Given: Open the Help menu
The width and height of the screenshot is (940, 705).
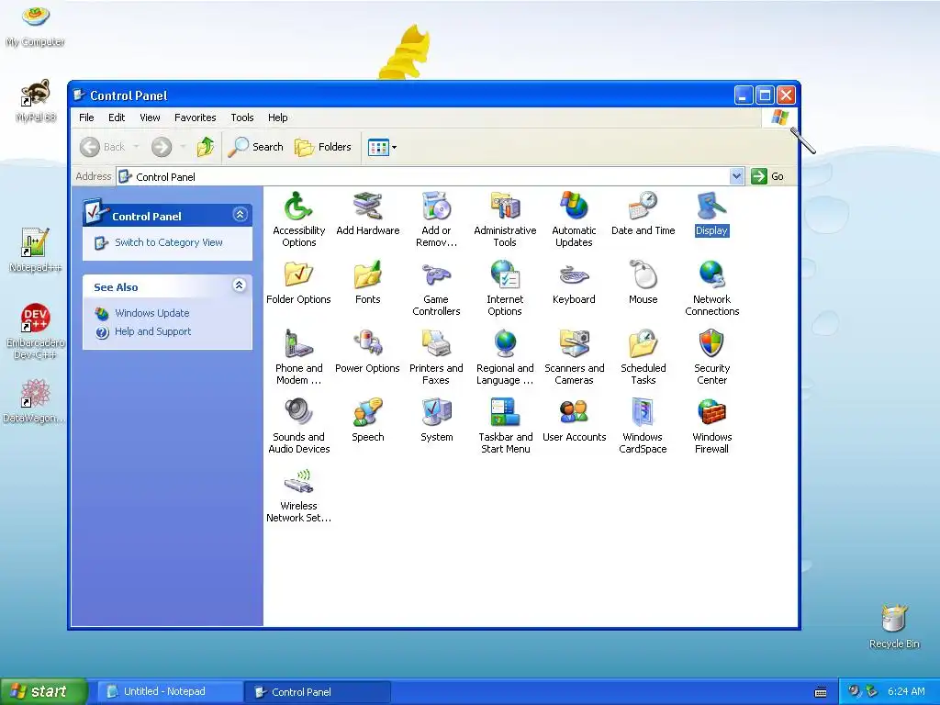Looking at the screenshot, I should pos(277,117).
